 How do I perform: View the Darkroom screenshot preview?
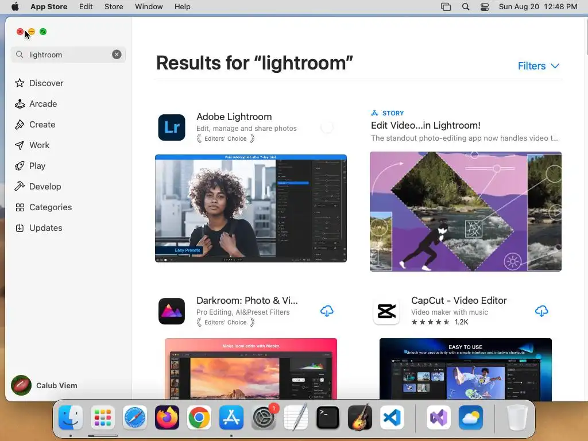click(251, 369)
